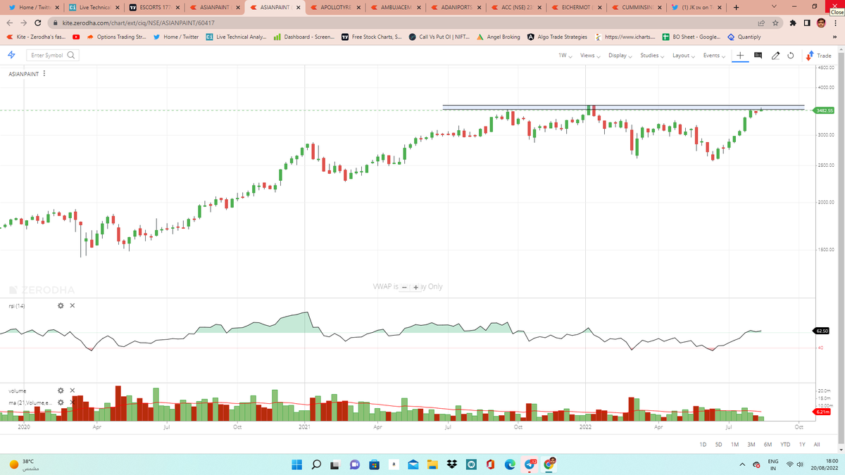
Task: Set chart range to 5D
Action: (x=718, y=444)
